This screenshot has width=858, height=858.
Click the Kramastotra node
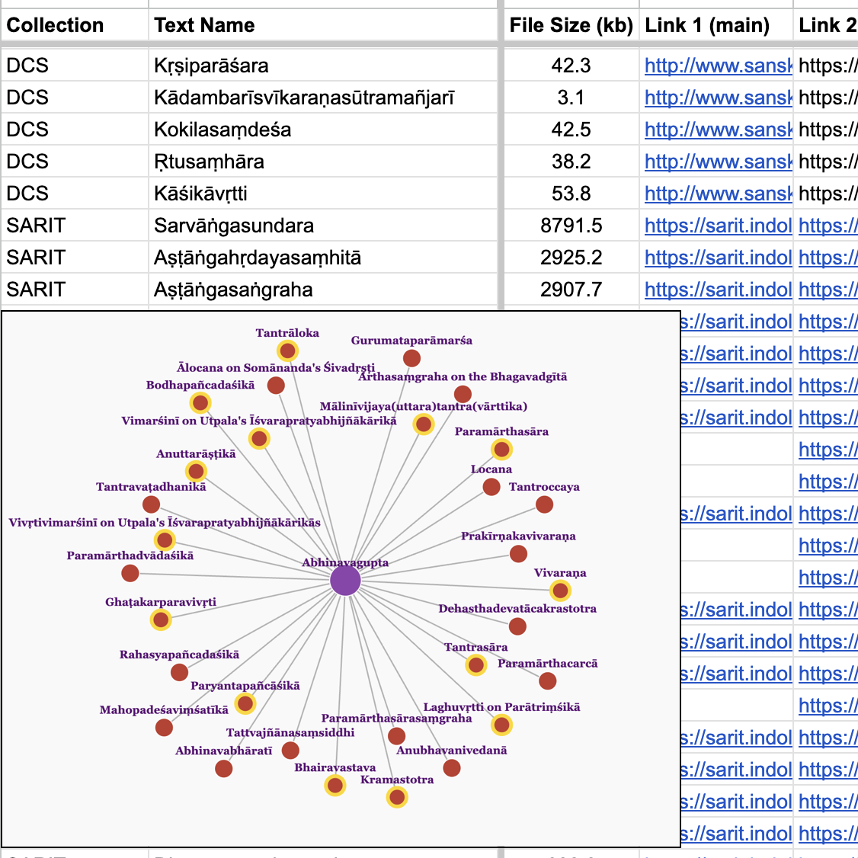pos(397,797)
